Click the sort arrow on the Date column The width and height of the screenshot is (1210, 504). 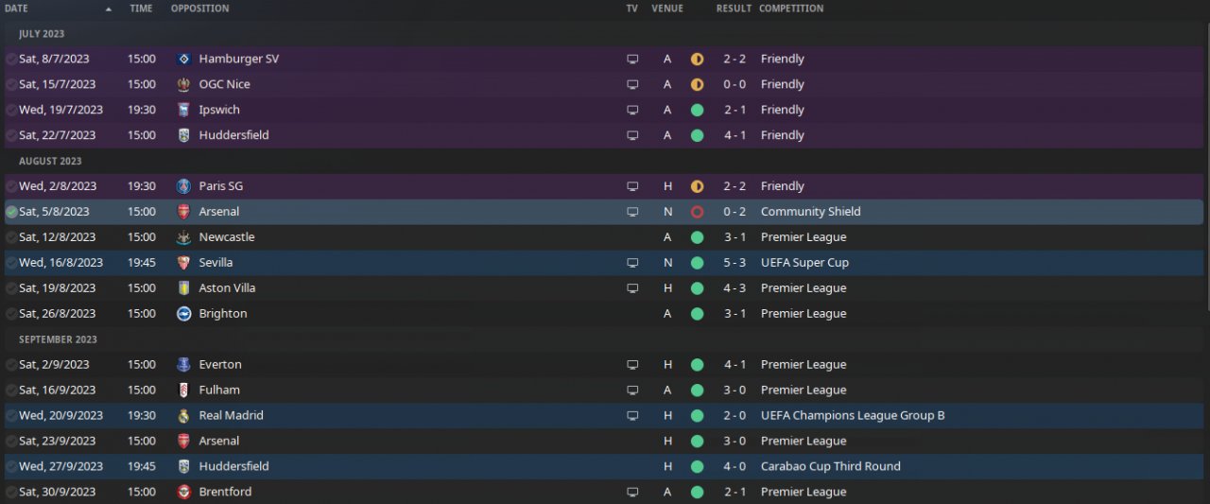(x=108, y=9)
